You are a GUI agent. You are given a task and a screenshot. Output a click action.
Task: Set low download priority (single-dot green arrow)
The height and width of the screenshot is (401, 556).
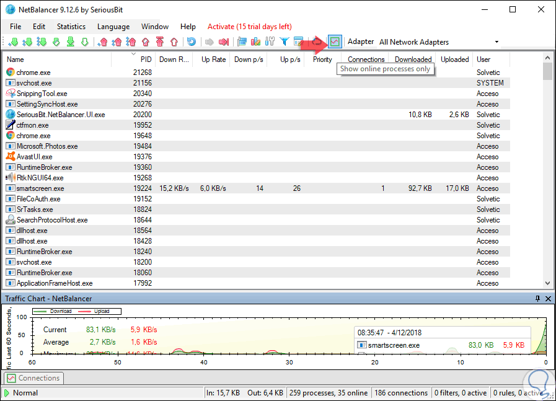click(x=14, y=42)
